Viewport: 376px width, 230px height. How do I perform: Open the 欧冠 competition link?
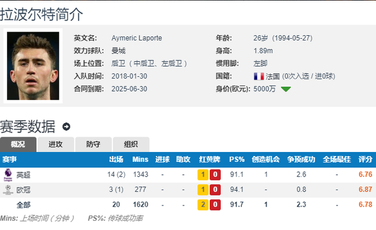23,190
